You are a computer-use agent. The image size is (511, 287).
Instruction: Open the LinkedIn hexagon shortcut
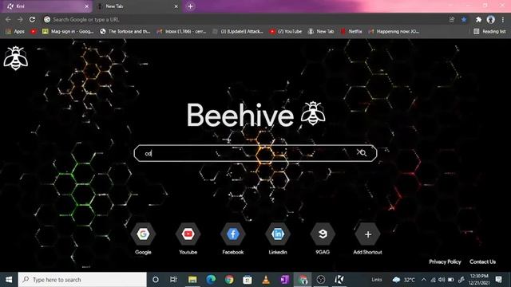[278, 234]
